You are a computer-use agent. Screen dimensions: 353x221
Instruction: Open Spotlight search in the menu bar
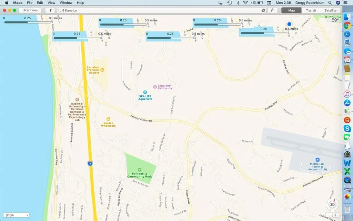tap(330, 3)
